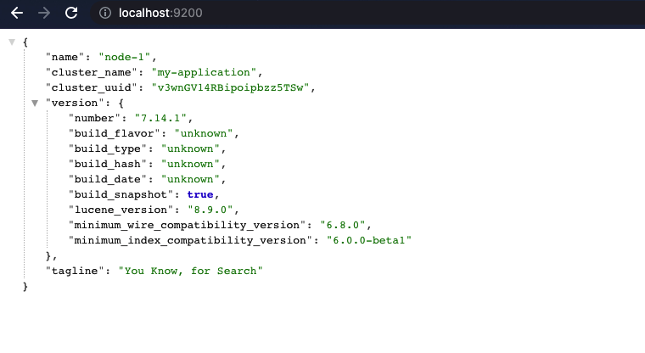Click the tagline "You Know, for Search"

click(x=190, y=271)
